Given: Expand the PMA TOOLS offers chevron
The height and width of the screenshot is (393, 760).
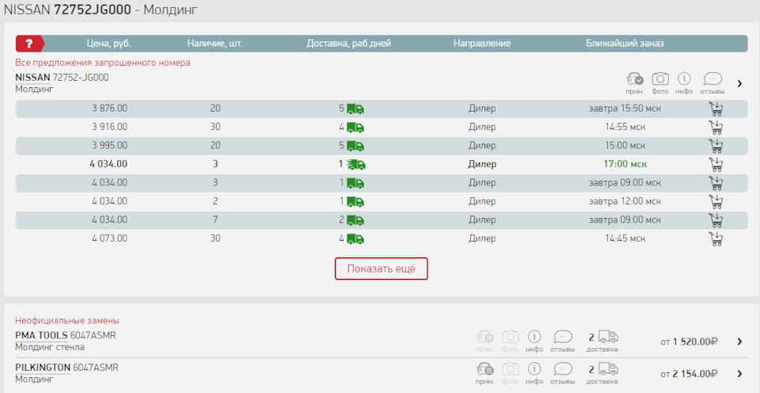Looking at the screenshot, I should point(739,341).
